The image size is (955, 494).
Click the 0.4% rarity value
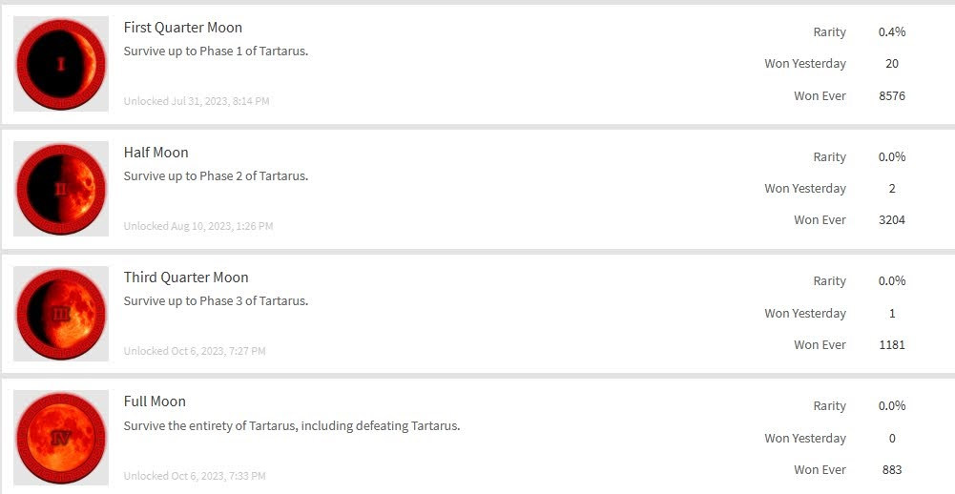pos(892,32)
